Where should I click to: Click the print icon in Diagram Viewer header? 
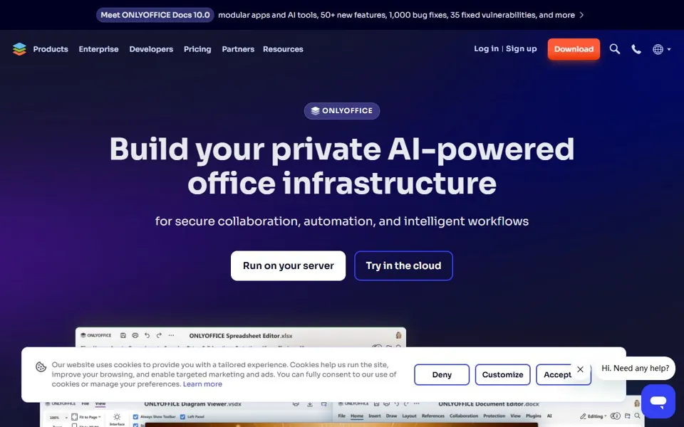(296, 404)
